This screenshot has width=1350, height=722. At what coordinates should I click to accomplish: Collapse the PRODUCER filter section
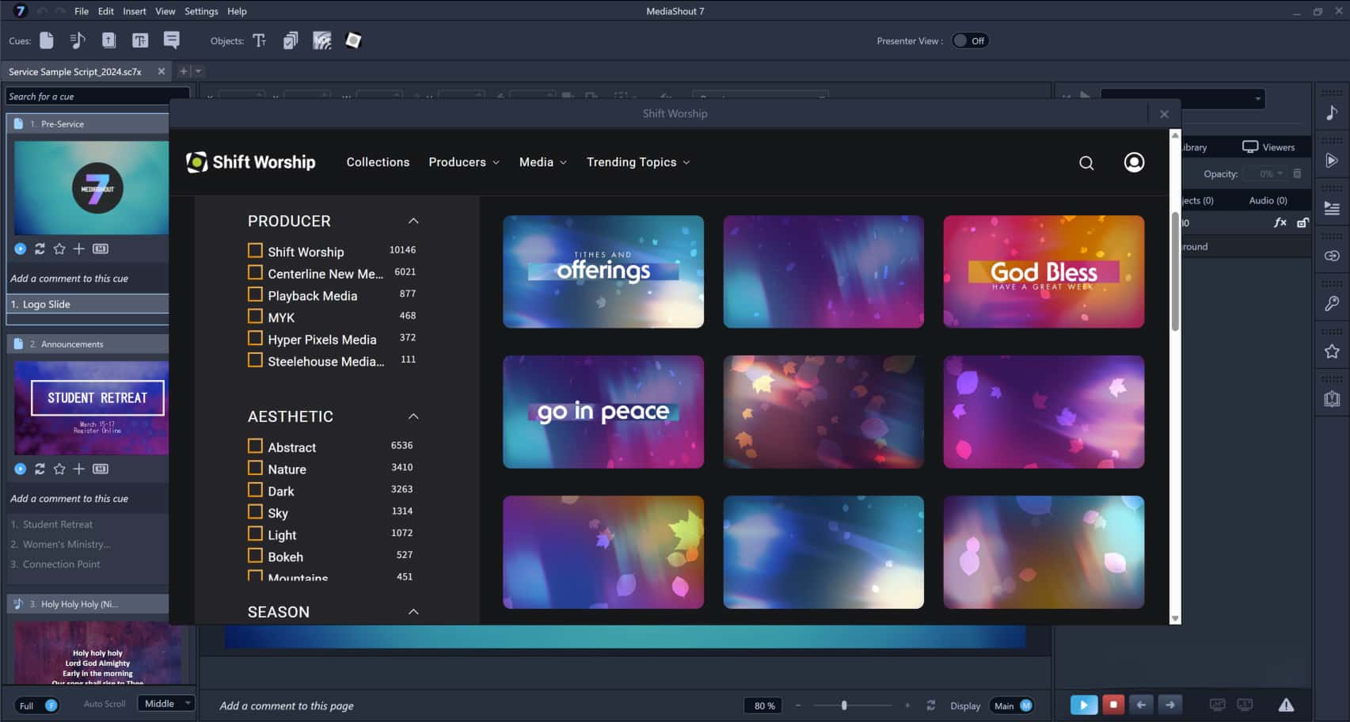click(413, 221)
